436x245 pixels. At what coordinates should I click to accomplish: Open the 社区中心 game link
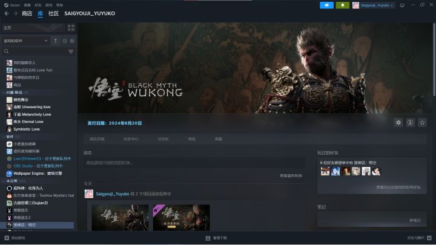point(131,139)
